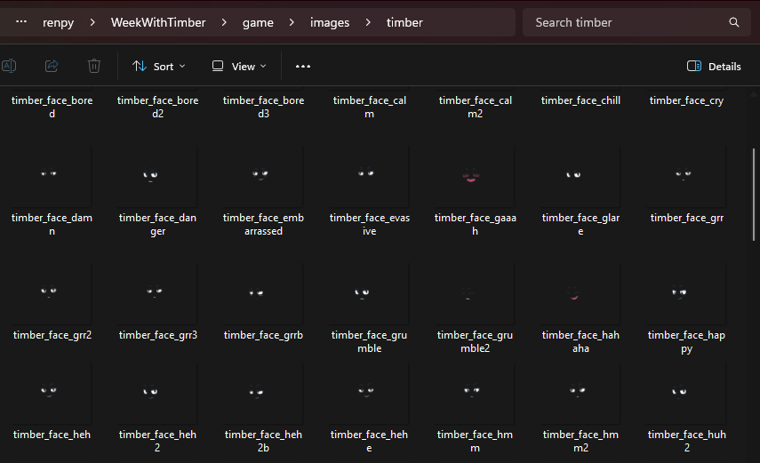Expand chevron after images breadcrumb

click(368, 22)
